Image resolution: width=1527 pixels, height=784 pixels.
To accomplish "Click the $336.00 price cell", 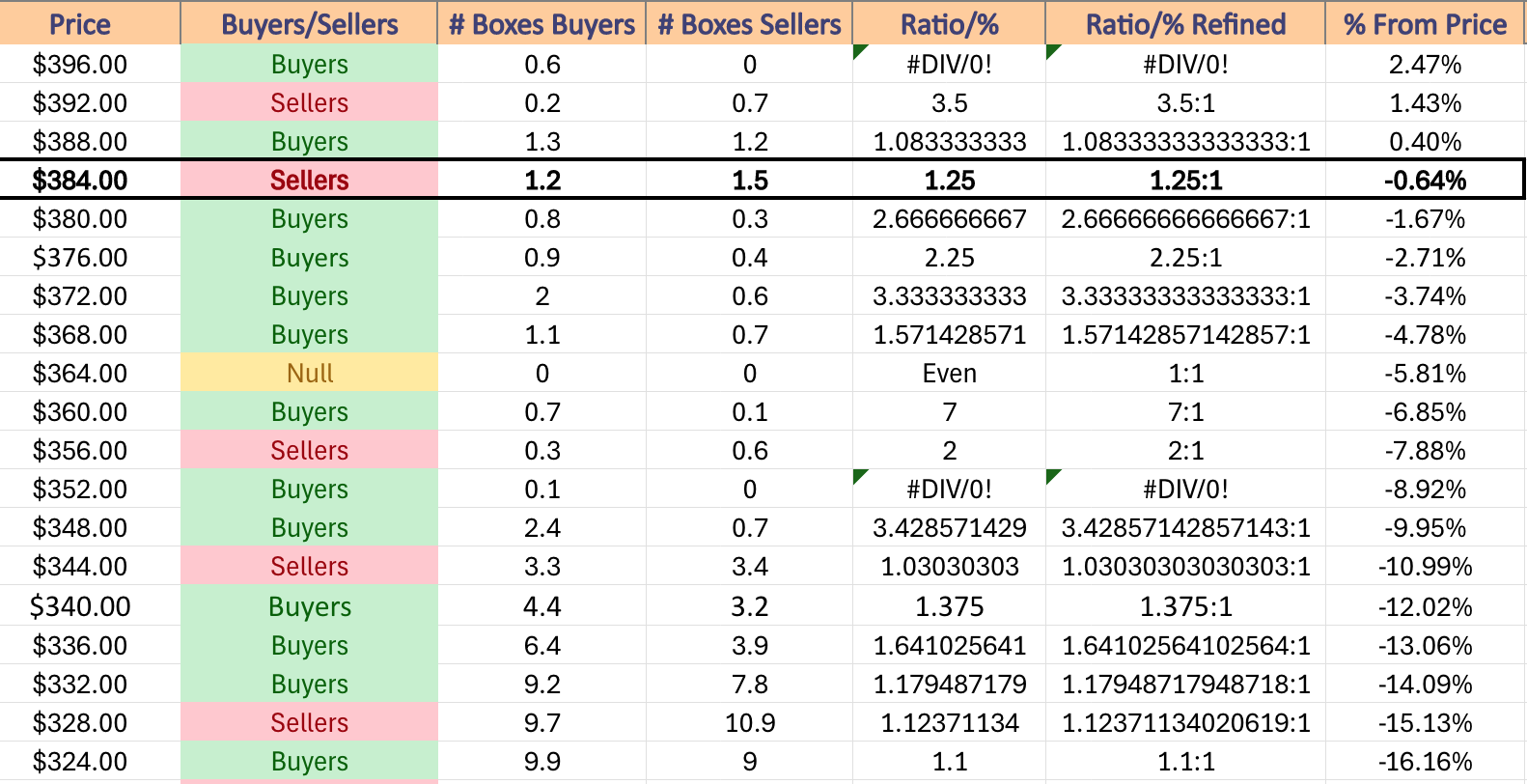I will 90,646.
